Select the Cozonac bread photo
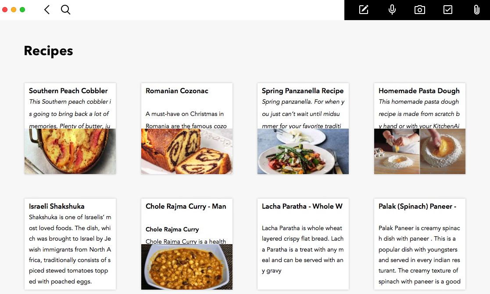 click(x=187, y=151)
